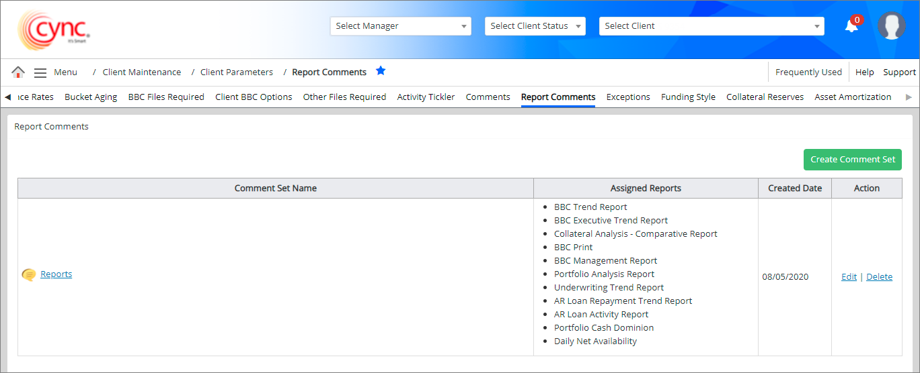The image size is (920, 373).
Task: Click the Cync logo
Action: point(54,30)
